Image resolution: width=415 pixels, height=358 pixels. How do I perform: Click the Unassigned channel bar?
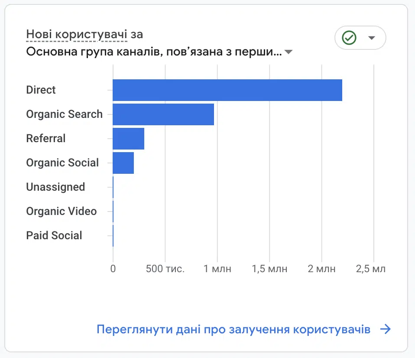point(113,187)
